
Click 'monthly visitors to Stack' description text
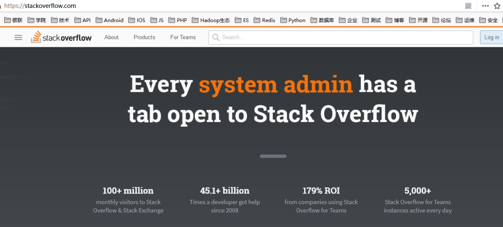(129, 202)
